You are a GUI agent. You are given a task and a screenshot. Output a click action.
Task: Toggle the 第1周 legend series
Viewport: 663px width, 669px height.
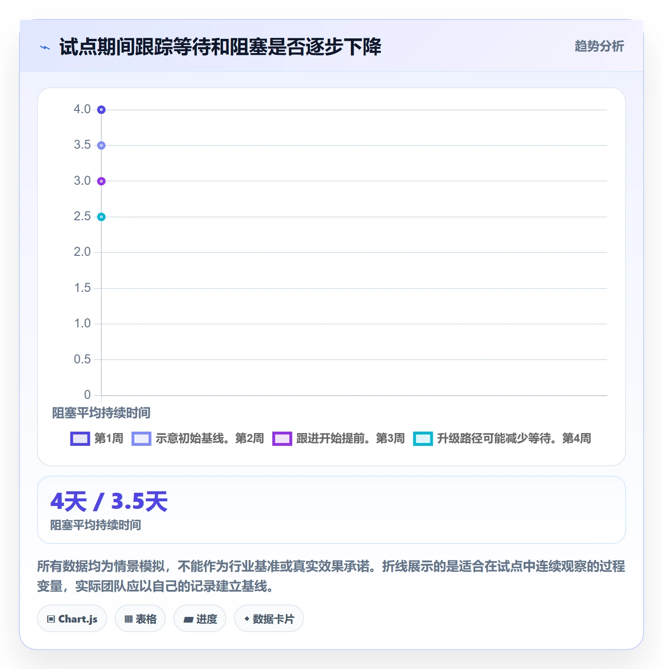pyautogui.click(x=97, y=438)
